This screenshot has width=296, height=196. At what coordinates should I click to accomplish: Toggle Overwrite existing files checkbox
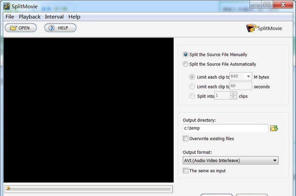pos(185,139)
